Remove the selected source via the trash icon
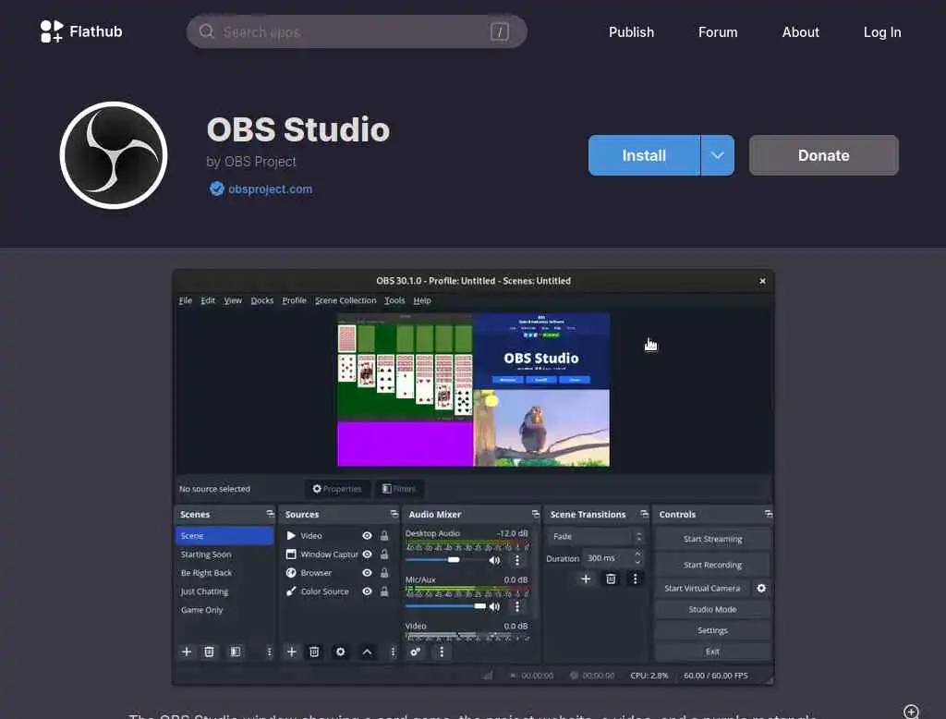The height and width of the screenshot is (719, 946). [x=314, y=652]
